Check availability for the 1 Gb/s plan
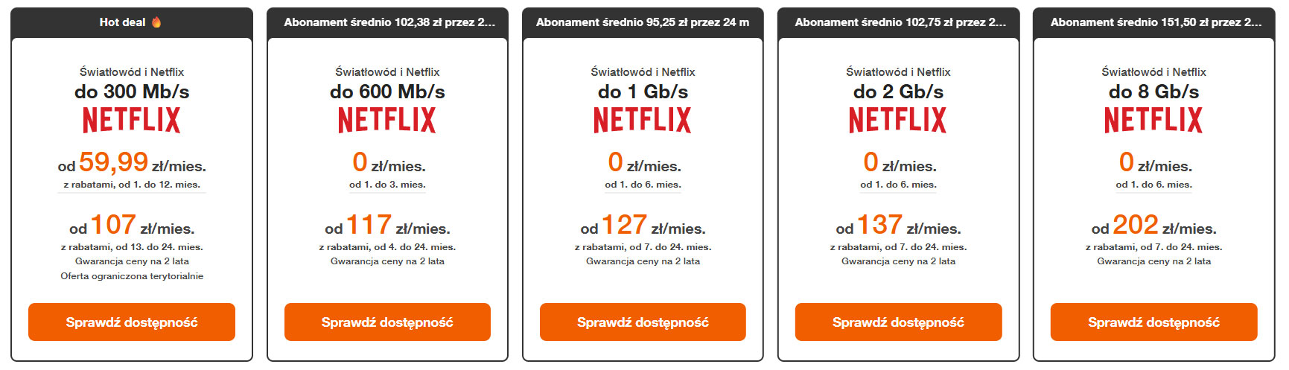 click(643, 322)
